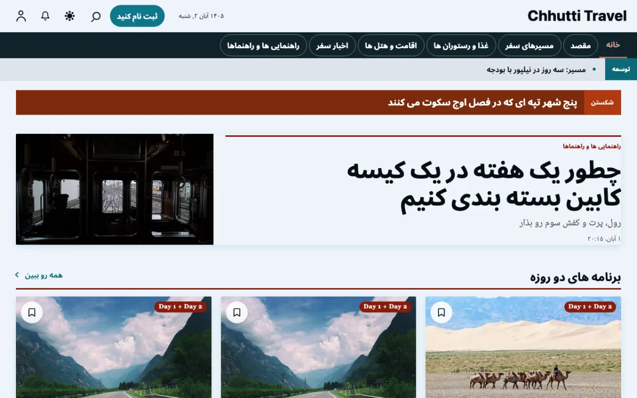Bookmark the left mountain road card
Viewport: 637px width, 398px height.
point(32,313)
